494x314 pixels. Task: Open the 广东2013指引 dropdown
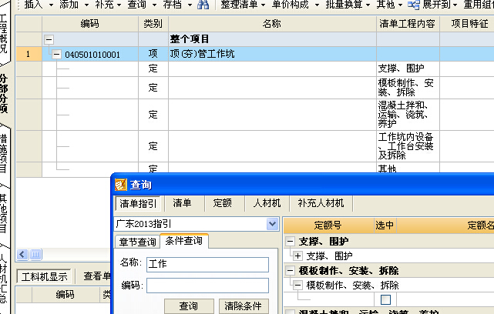coord(272,224)
